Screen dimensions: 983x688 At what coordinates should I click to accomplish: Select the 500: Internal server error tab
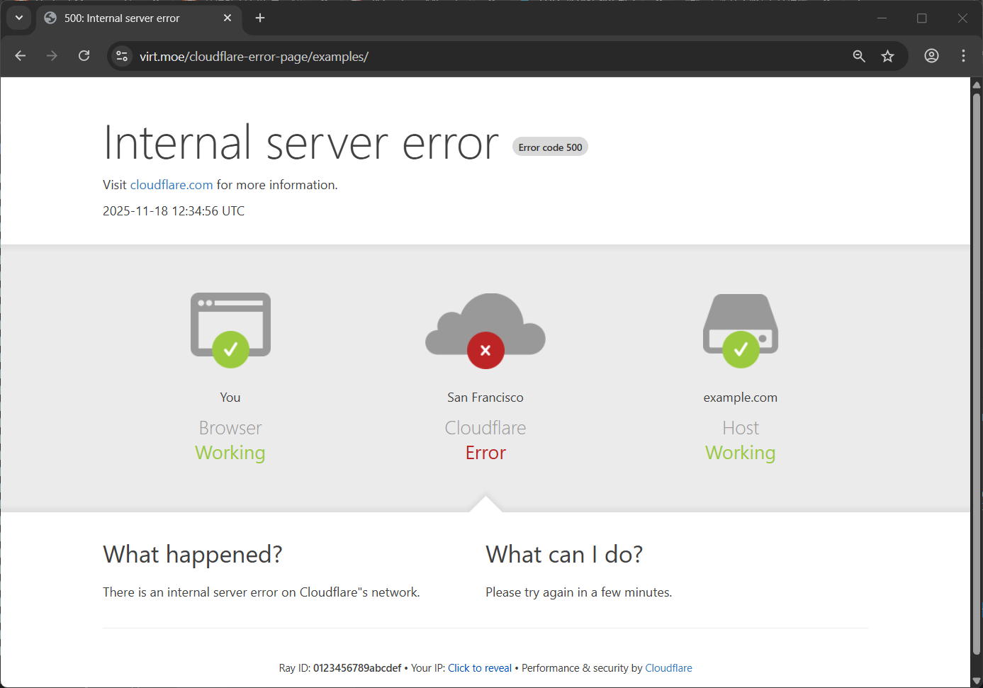[122, 18]
